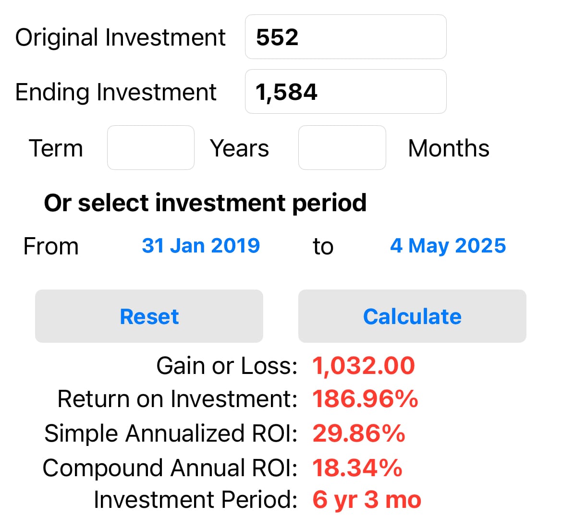Image resolution: width=562 pixels, height=517 pixels.
Task: Click the Months label
Action: [x=449, y=148]
